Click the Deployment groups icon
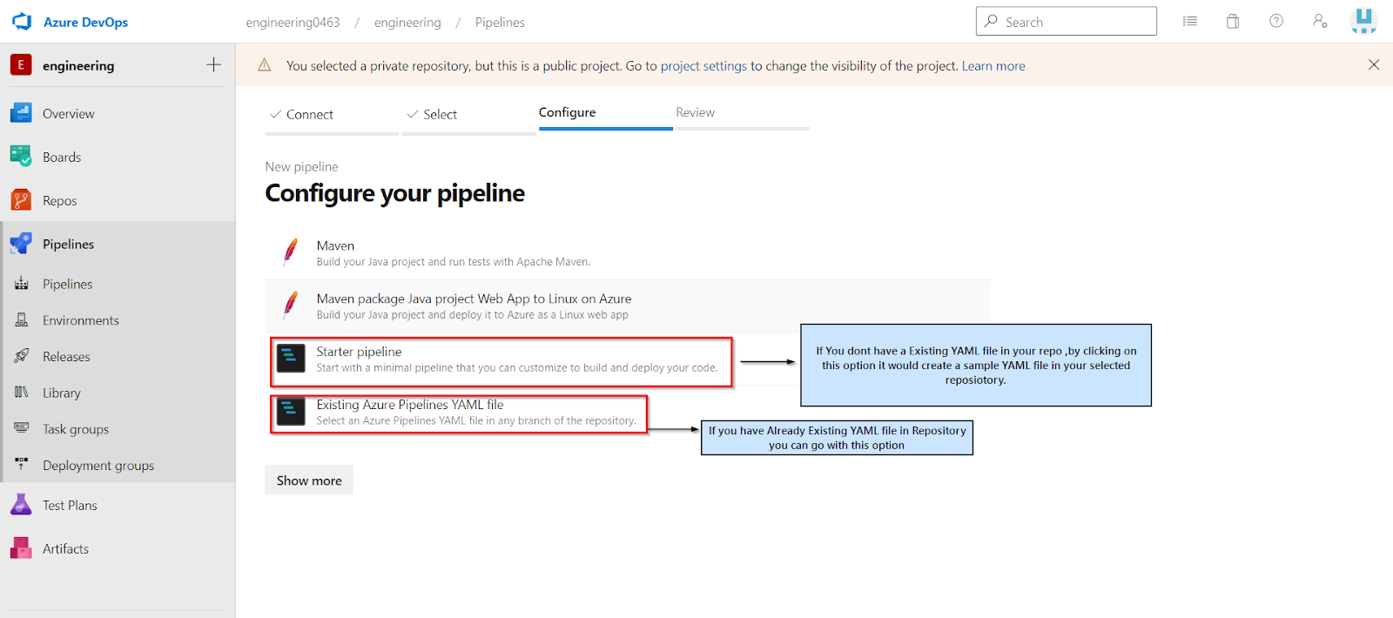1393x618 pixels. click(x=22, y=466)
